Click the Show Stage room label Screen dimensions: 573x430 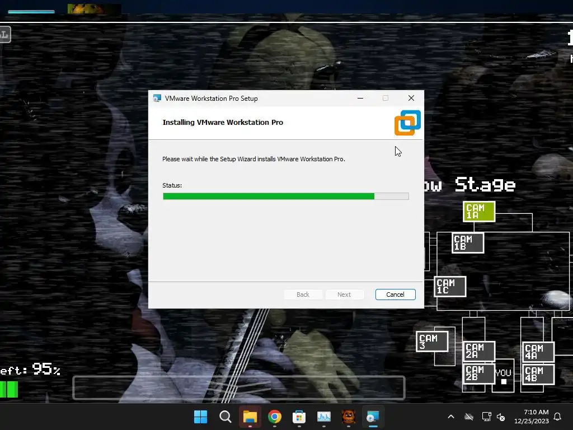pos(470,185)
